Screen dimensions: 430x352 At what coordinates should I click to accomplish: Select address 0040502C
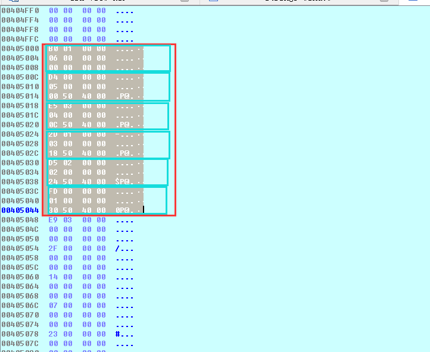point(20,153)
